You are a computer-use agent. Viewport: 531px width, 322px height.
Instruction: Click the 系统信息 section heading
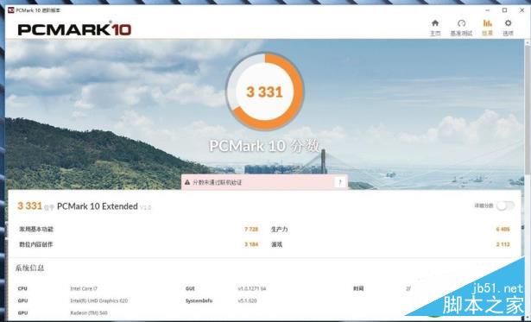point(30,268)
